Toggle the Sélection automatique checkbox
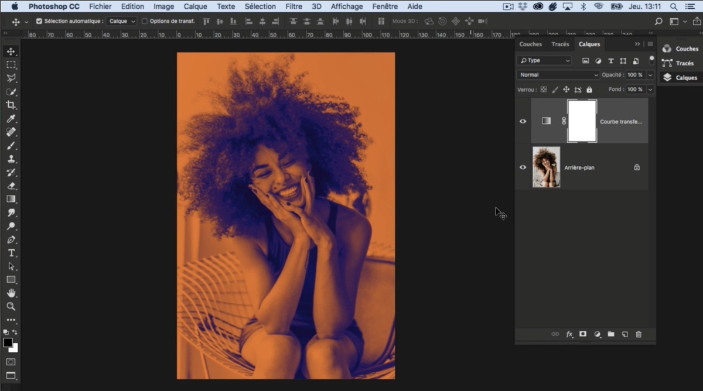The width and height of the screenshot is (703, 391). pos(39,21)
